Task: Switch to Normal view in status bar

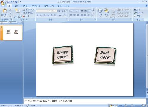Action: click(x=111, y=106)
